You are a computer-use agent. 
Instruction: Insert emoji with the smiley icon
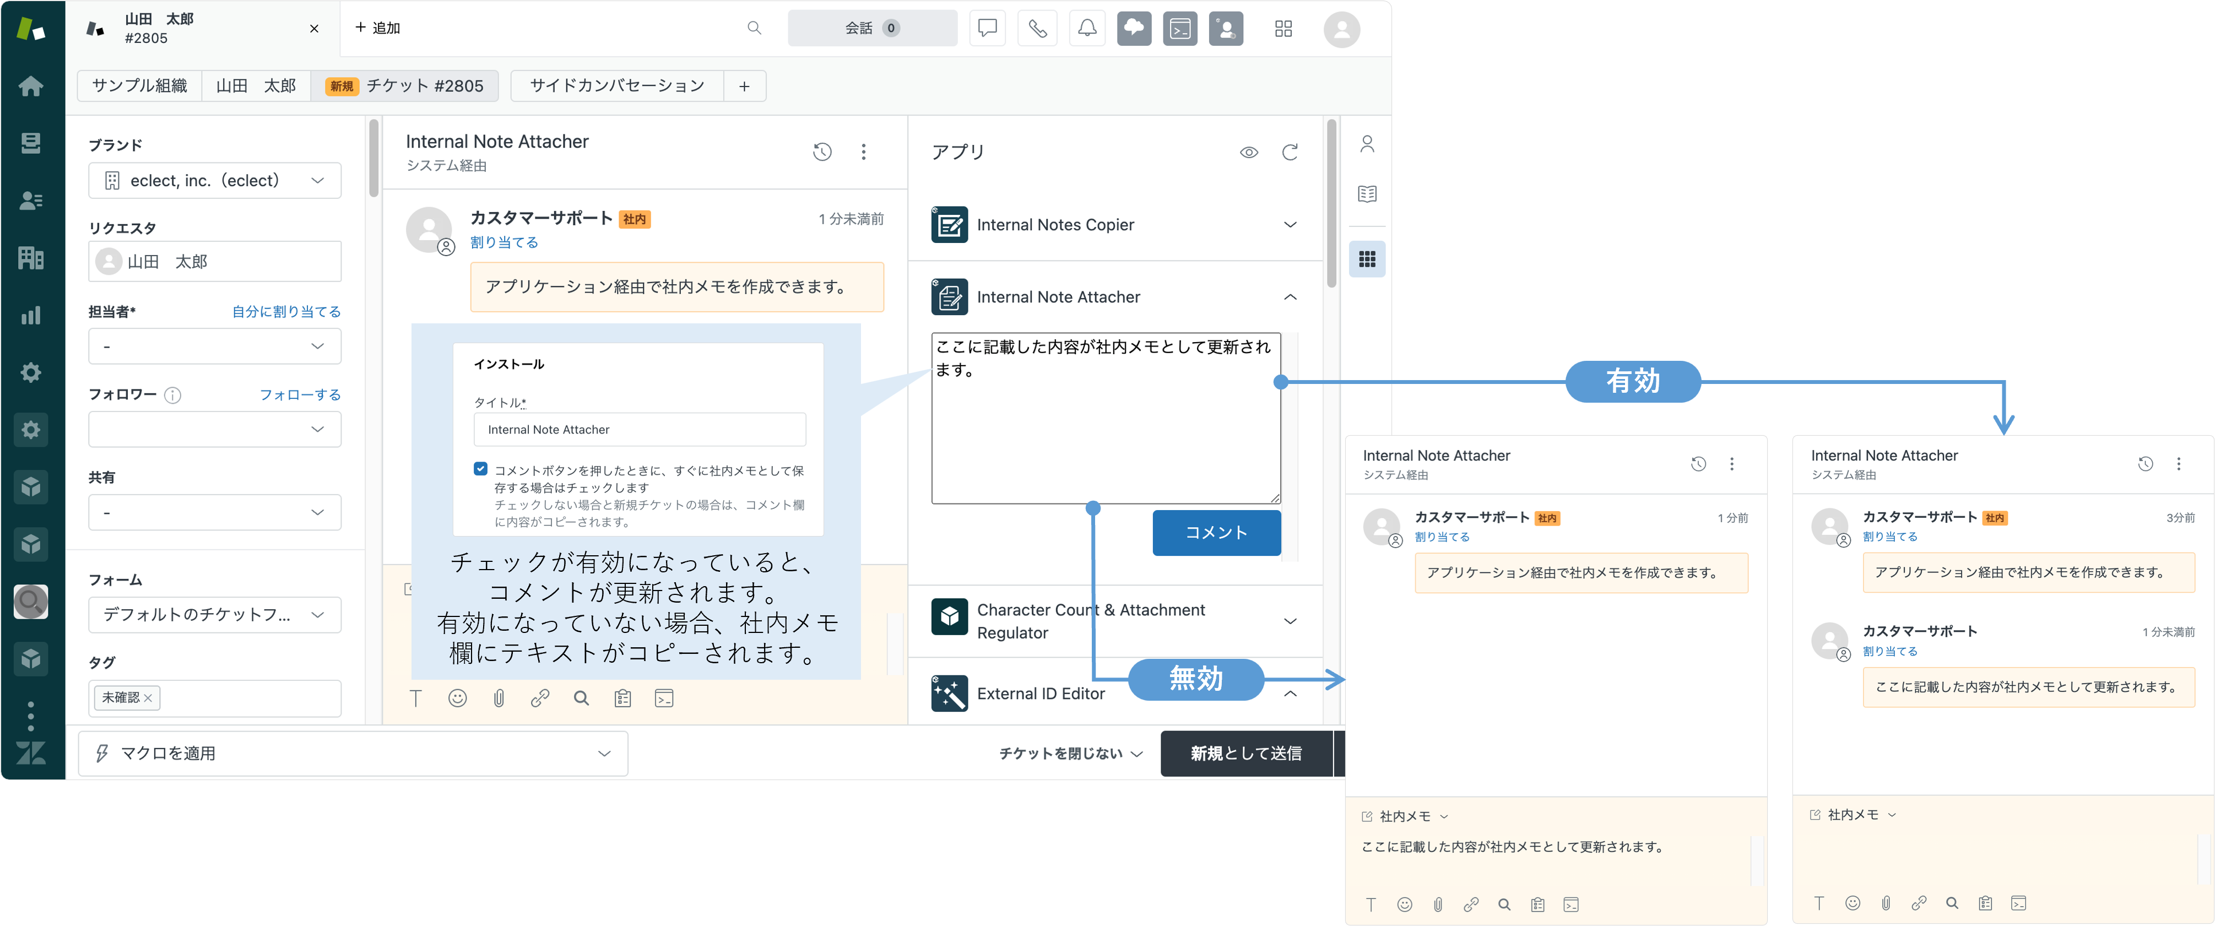coord(457,698)
